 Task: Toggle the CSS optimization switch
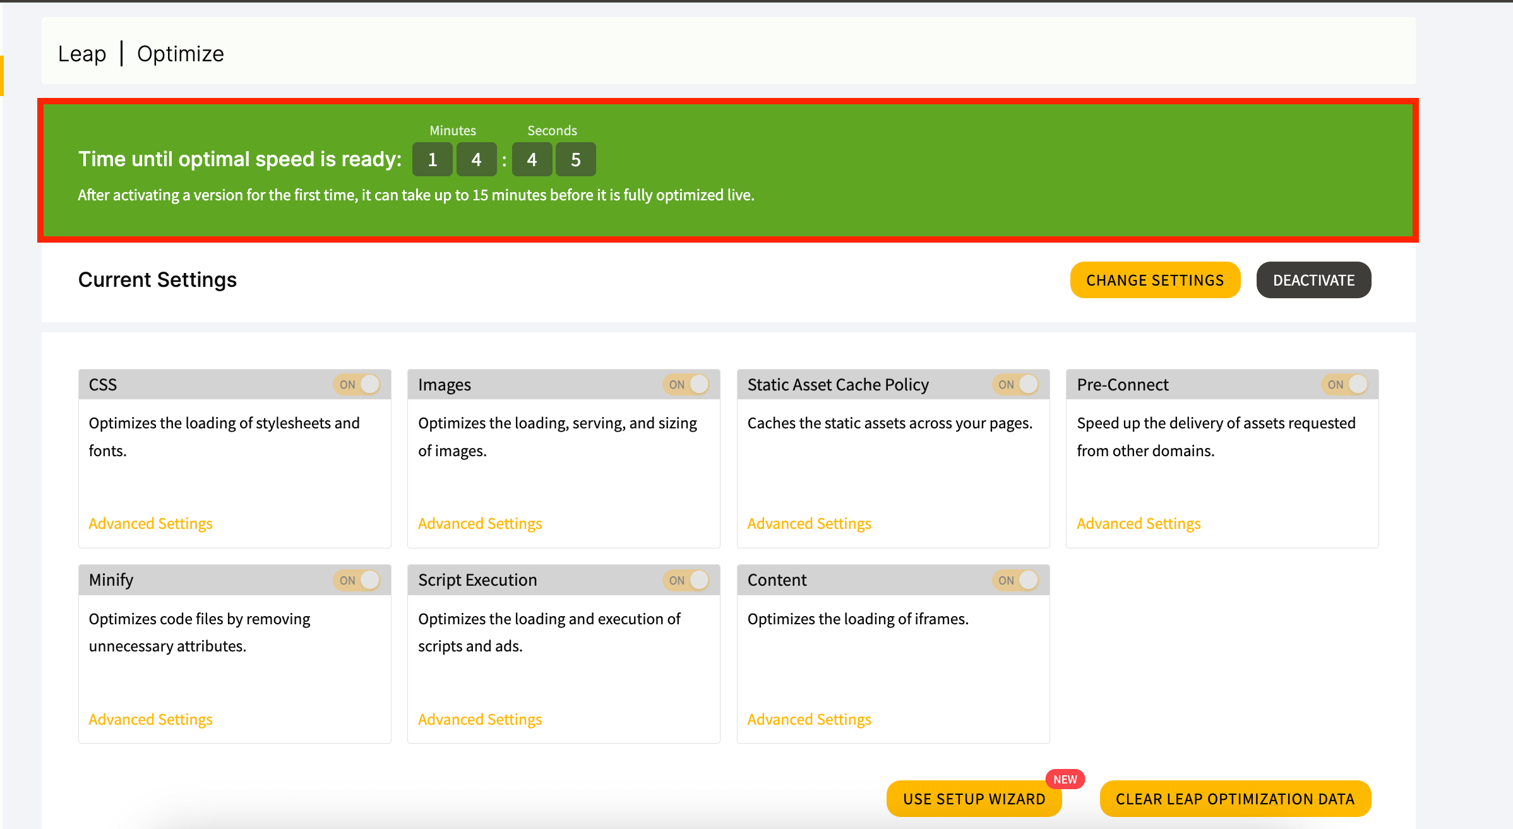point(357,384)
